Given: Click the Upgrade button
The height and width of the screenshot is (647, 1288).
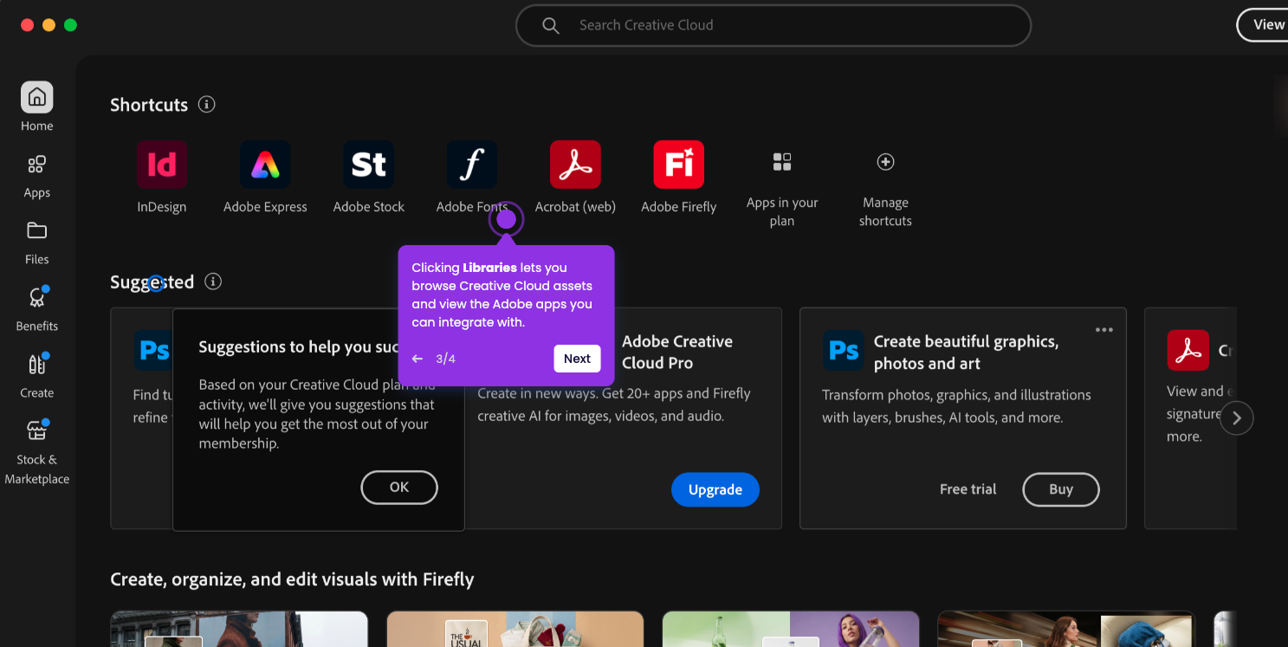Looking at the screenshot, I should click(x=715, y=489).
